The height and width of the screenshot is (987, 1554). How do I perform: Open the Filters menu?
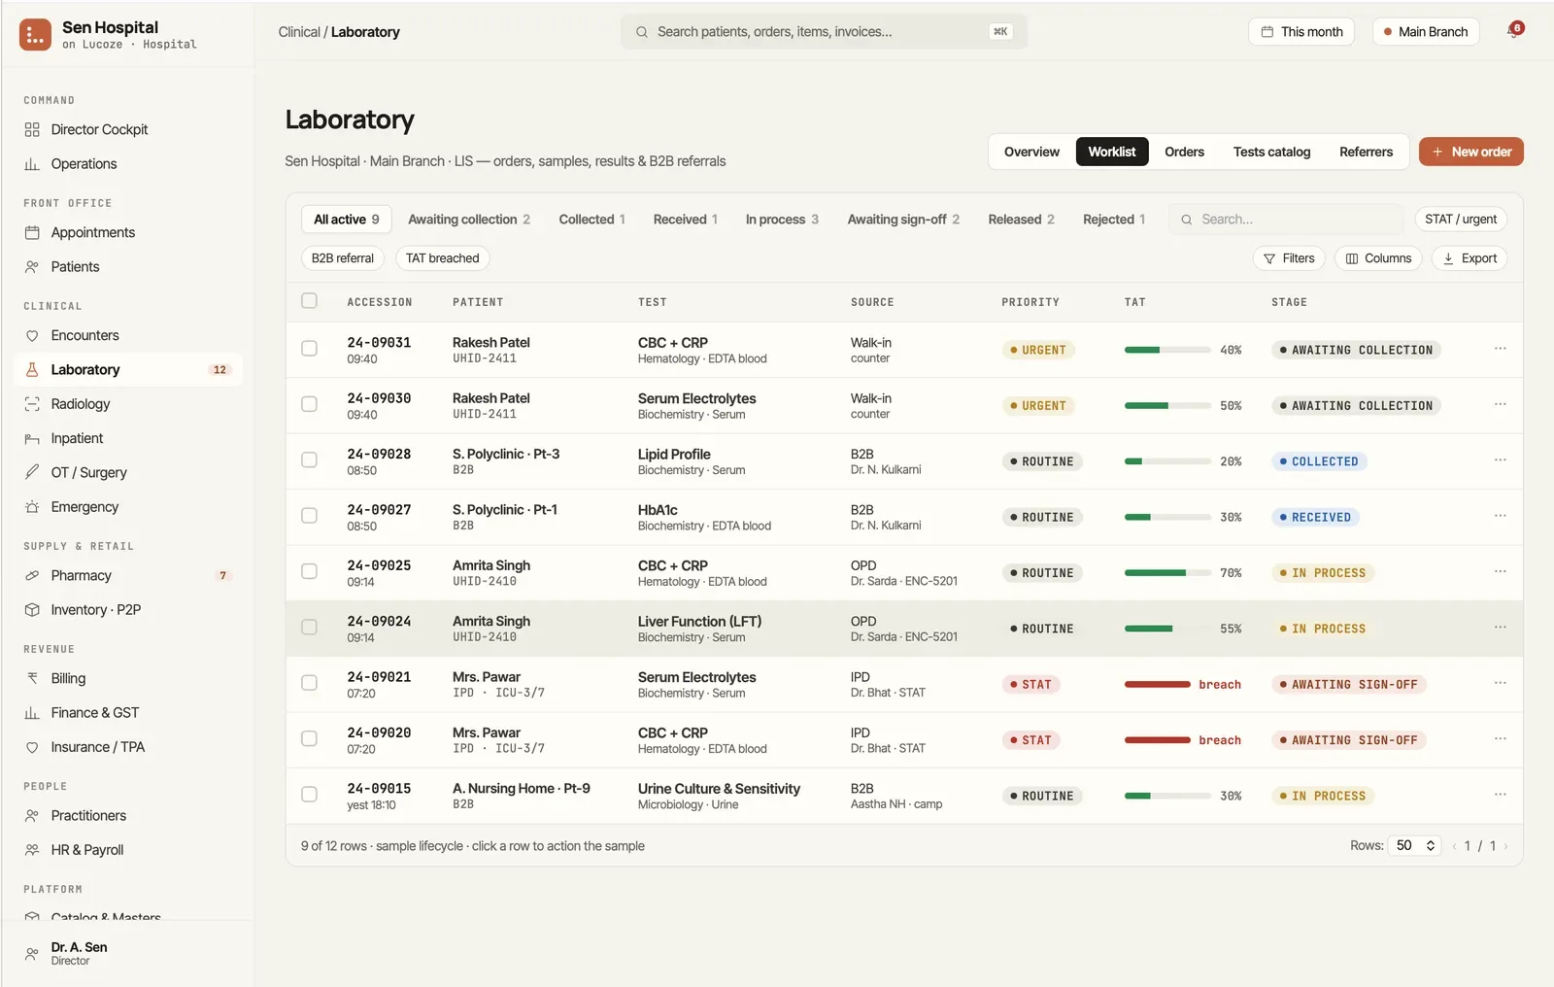(x=1289, y=258)
